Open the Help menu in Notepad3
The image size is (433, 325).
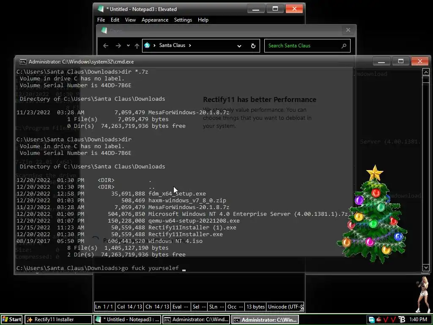pos(203,20)
